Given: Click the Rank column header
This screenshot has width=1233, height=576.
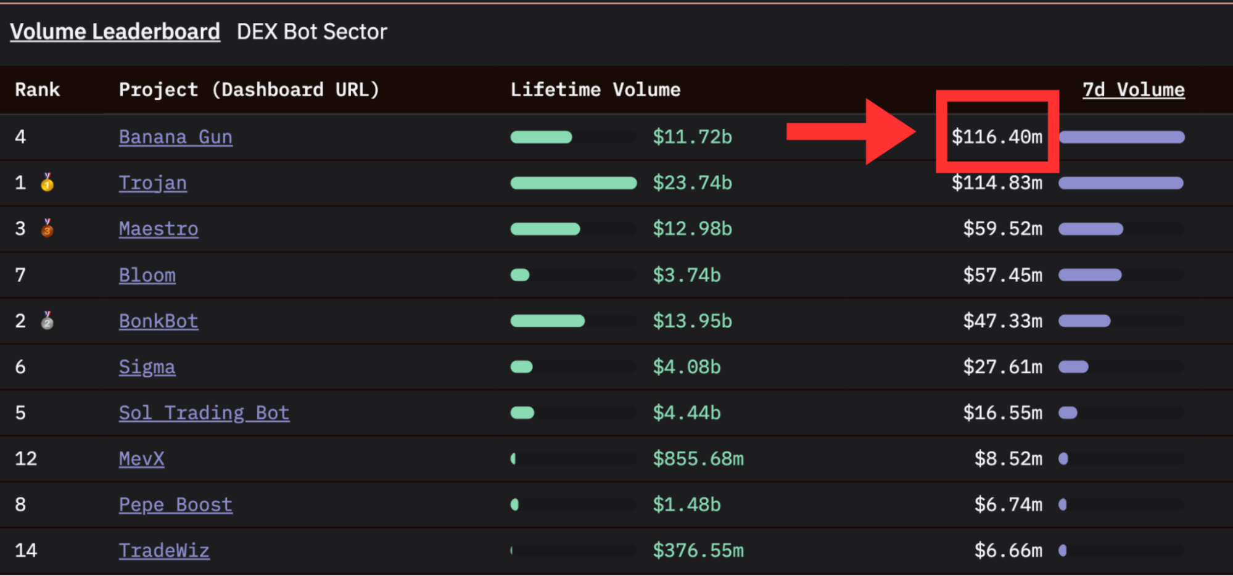Looking at the screenshot, I should [37, 89].
